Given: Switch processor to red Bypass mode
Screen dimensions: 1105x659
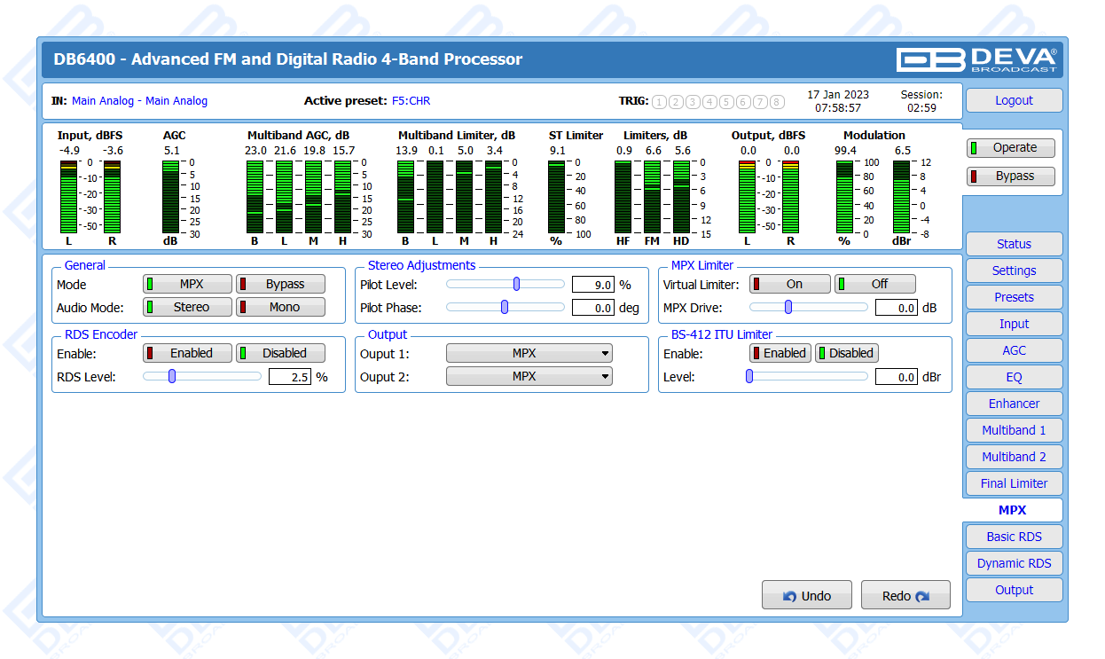Looking at the screenshot, I should 1010,177.
